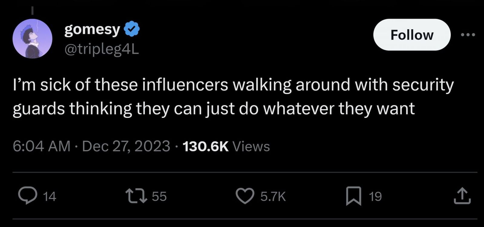
Task: Repost this tweet using the retweet icon
Action: [x=136, y=196]
